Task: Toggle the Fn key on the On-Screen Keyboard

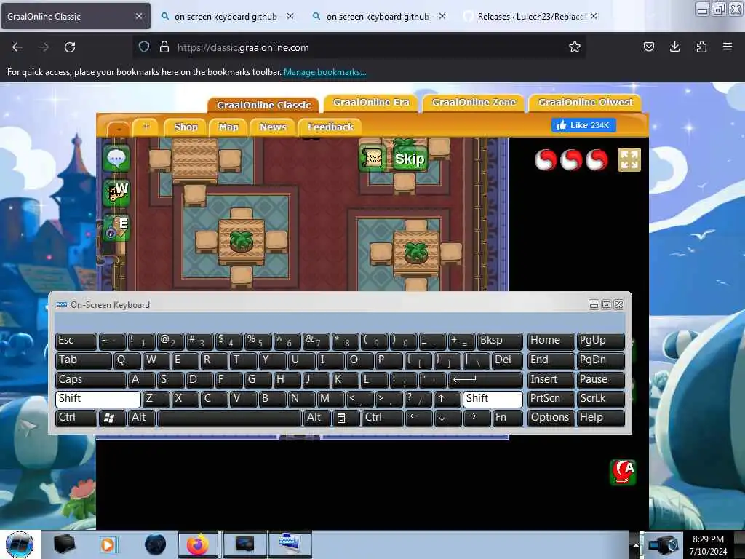Action: click(x=507, y=418)
